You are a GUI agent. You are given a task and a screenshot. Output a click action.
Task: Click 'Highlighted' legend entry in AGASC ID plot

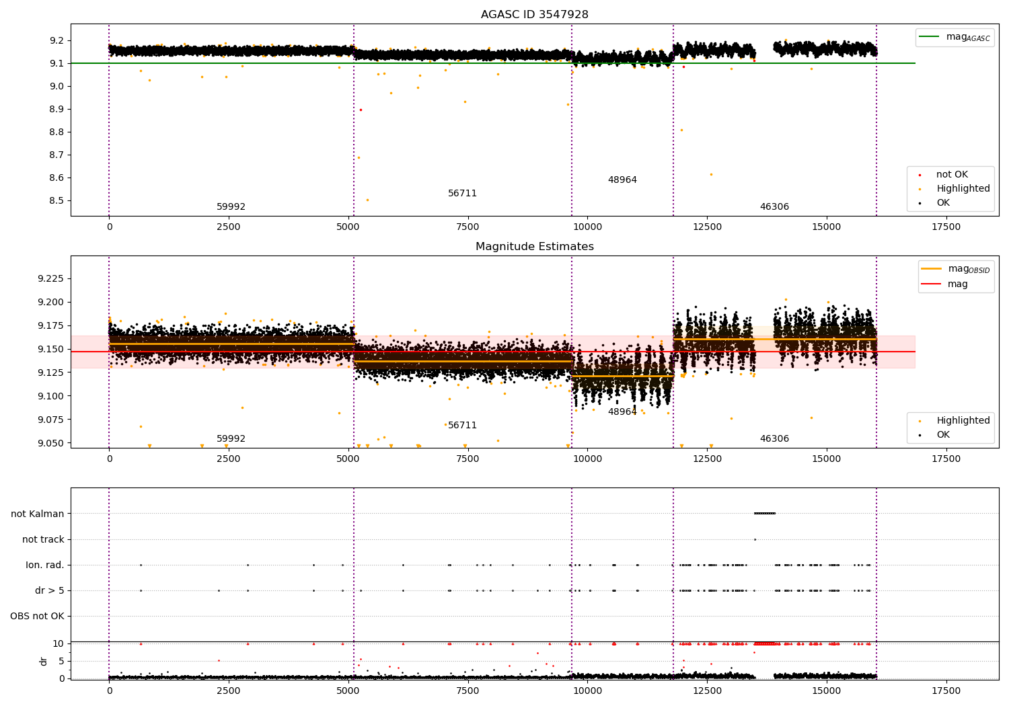pyautogui.click(x=954, y=189)
